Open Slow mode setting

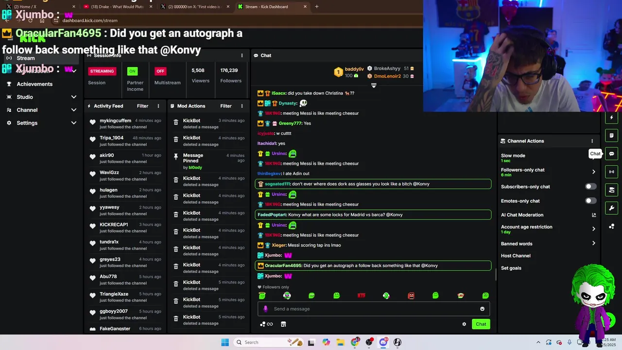513,157
